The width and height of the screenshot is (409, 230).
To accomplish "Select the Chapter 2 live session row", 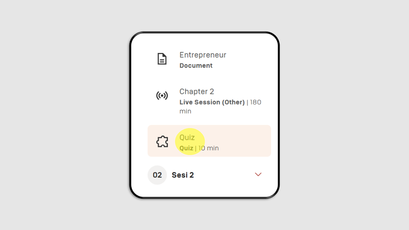I will pyautogui.click(x=209, y=101).
